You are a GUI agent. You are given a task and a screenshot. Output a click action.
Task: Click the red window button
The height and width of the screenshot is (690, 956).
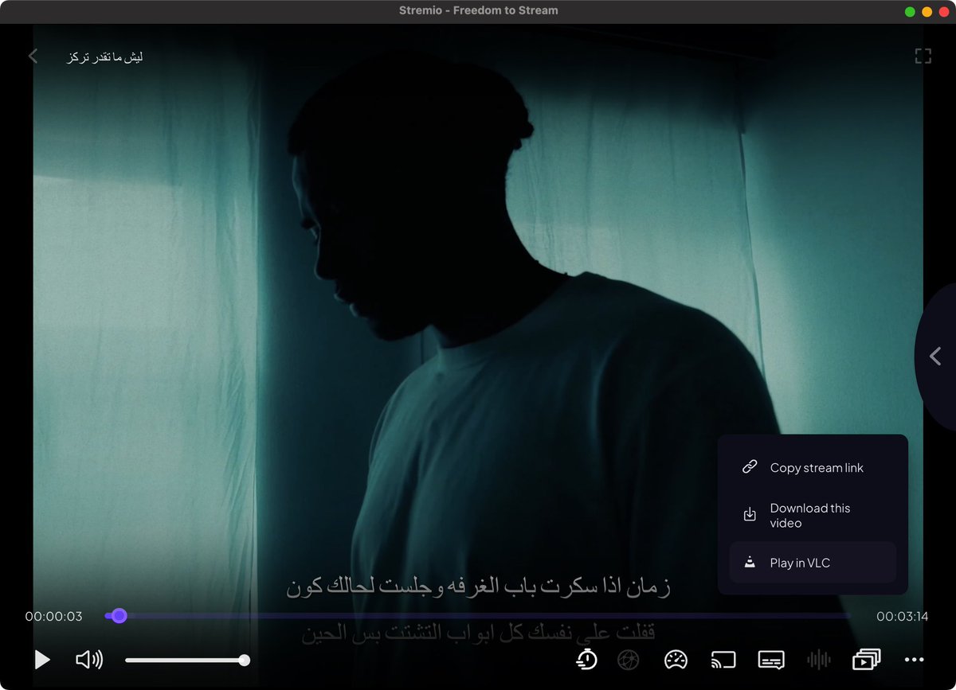(944, 12)
